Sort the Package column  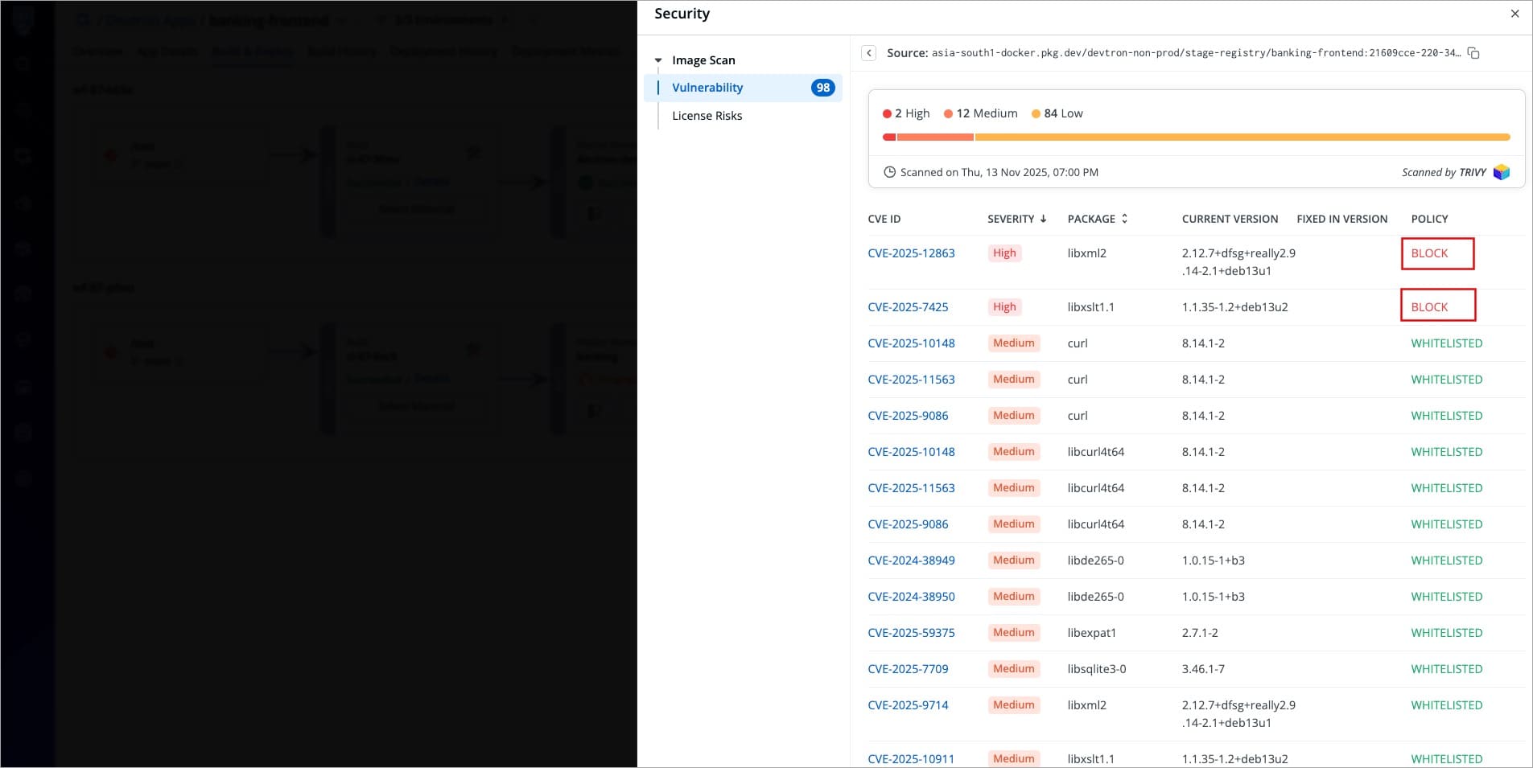point(1124,219)
